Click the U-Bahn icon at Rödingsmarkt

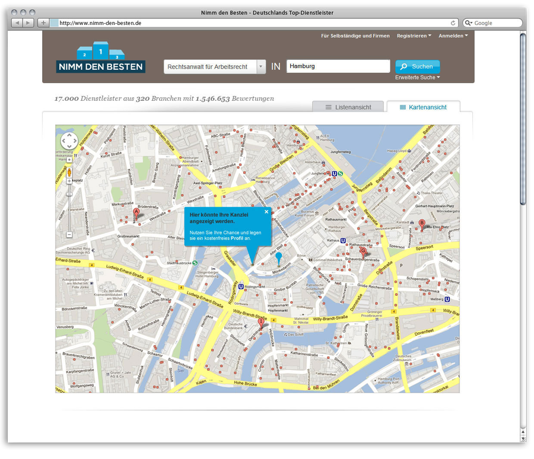[x=241, y=286]
